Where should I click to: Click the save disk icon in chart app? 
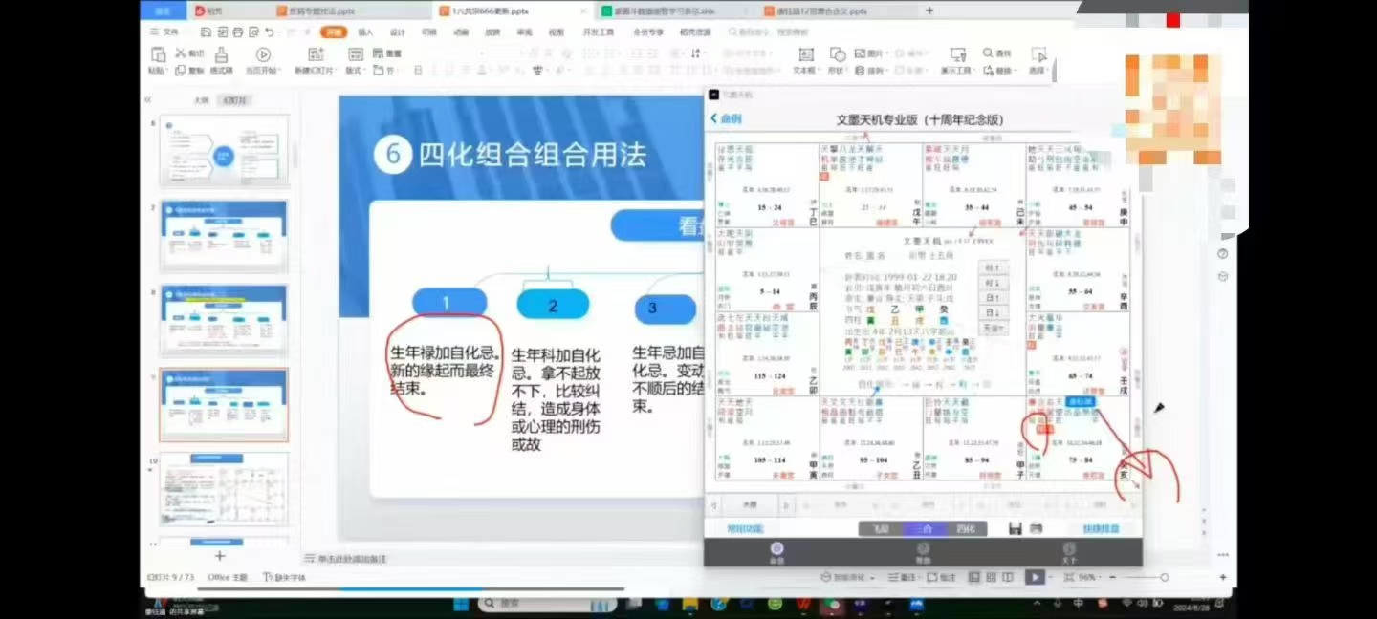[1016, 528]
